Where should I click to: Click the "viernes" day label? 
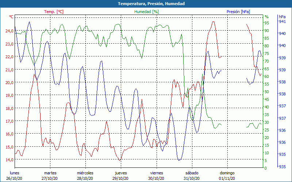(157, 173)
